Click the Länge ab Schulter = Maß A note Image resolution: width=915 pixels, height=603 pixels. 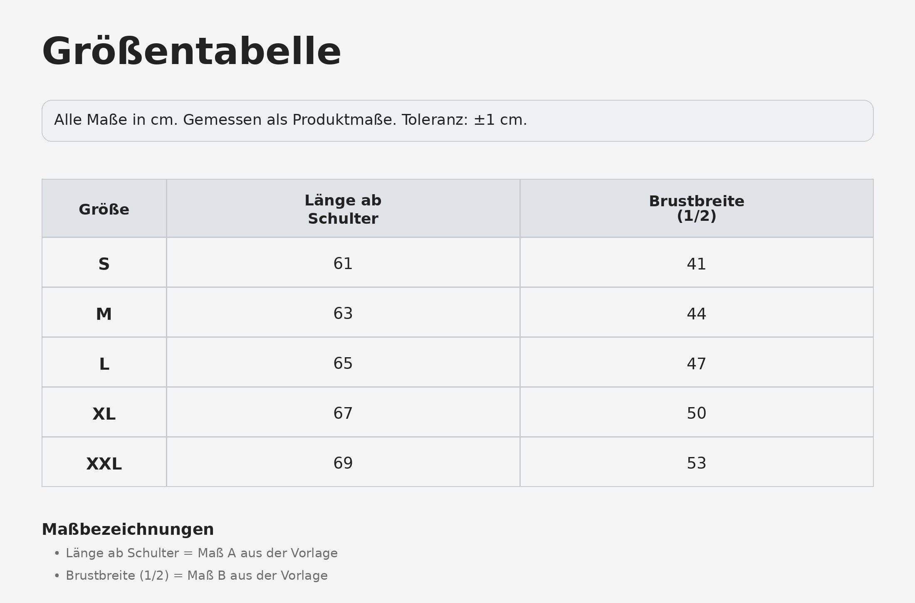(202, 553)
